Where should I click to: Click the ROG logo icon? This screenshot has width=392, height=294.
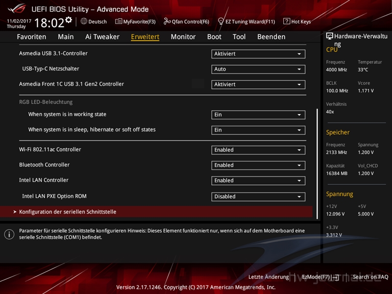pos(17,9)
